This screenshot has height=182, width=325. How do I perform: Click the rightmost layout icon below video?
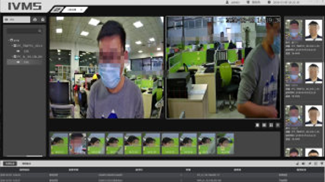278,125
